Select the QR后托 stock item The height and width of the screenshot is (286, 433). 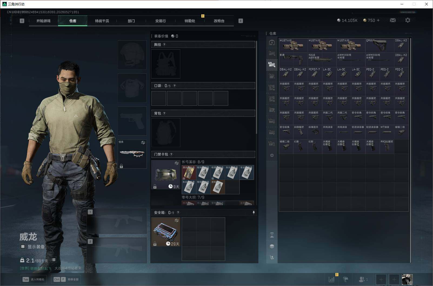[379, 45]
